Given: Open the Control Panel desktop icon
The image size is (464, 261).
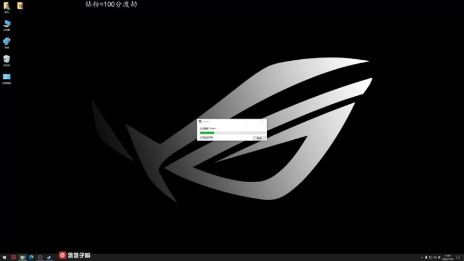Looking at the screenshot, I should click(6, 79).
